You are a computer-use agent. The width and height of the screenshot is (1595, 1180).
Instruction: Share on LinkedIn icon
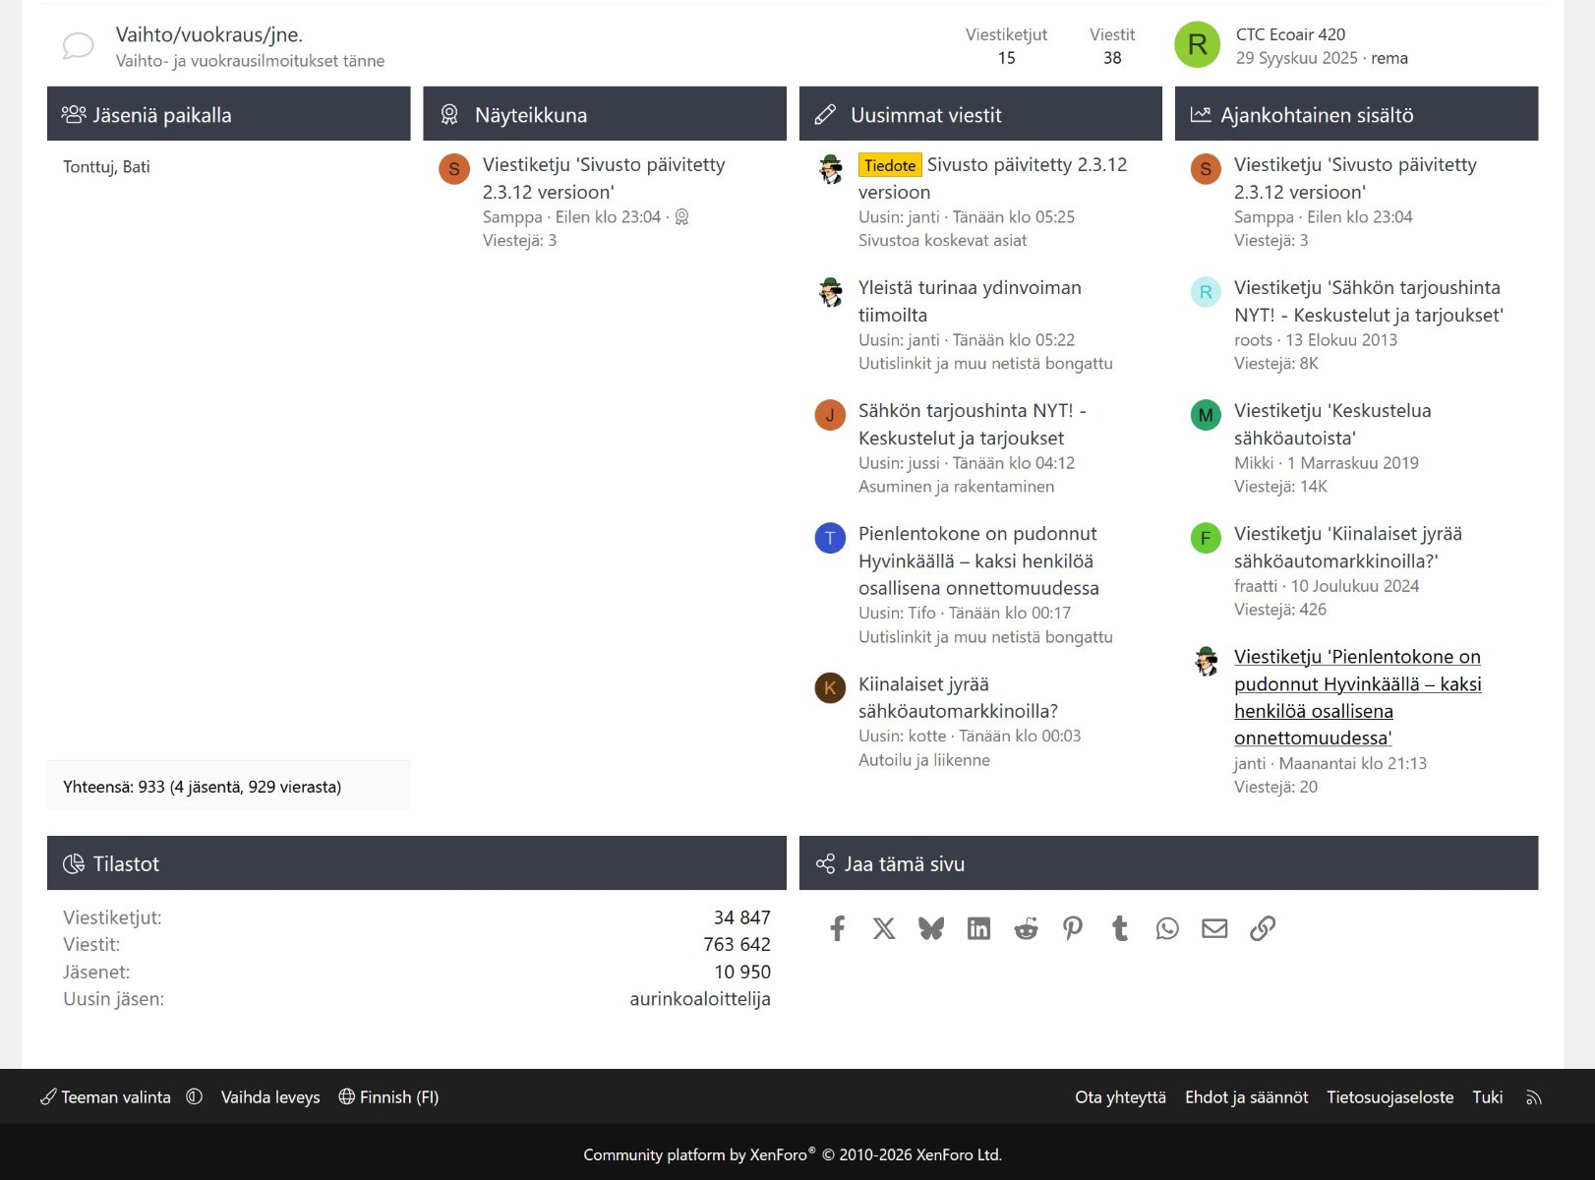[978, 928]
